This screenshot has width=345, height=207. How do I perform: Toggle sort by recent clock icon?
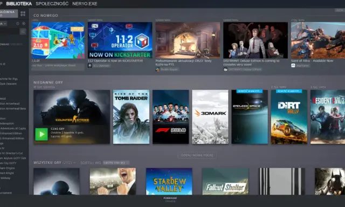(18, 24)
